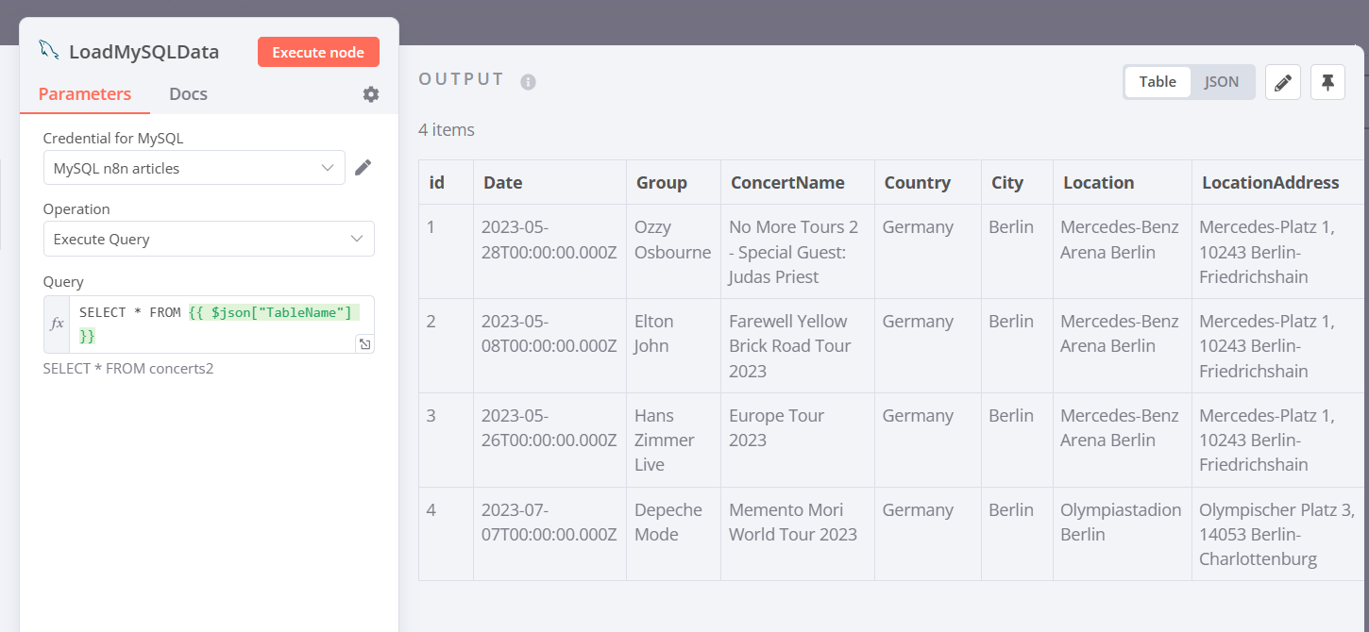Select the Parameters tab
Screen dimensions: 1369x632
(84, 93)
